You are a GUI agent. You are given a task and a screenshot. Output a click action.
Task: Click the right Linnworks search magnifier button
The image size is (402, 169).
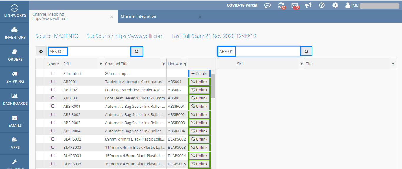(x=306, y=51)
